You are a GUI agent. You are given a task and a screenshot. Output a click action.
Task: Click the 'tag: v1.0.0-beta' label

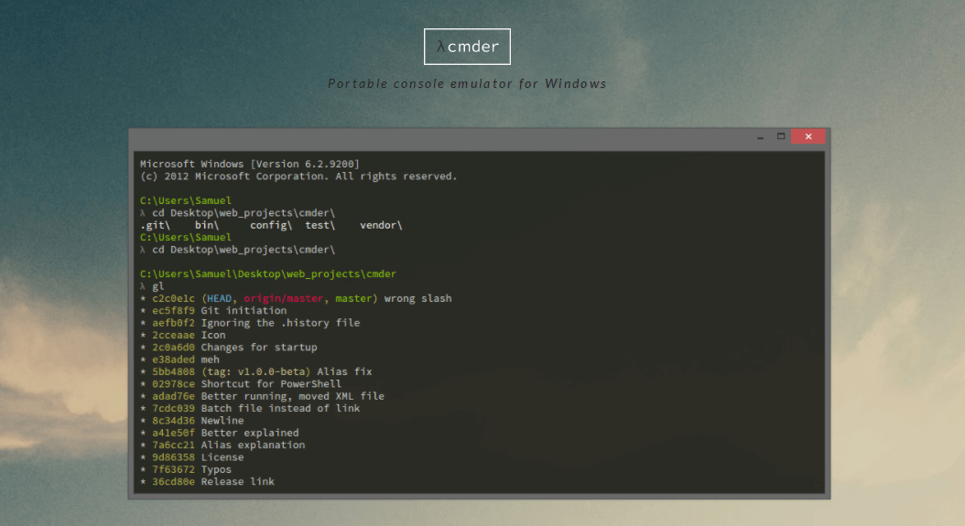[256, 371]
